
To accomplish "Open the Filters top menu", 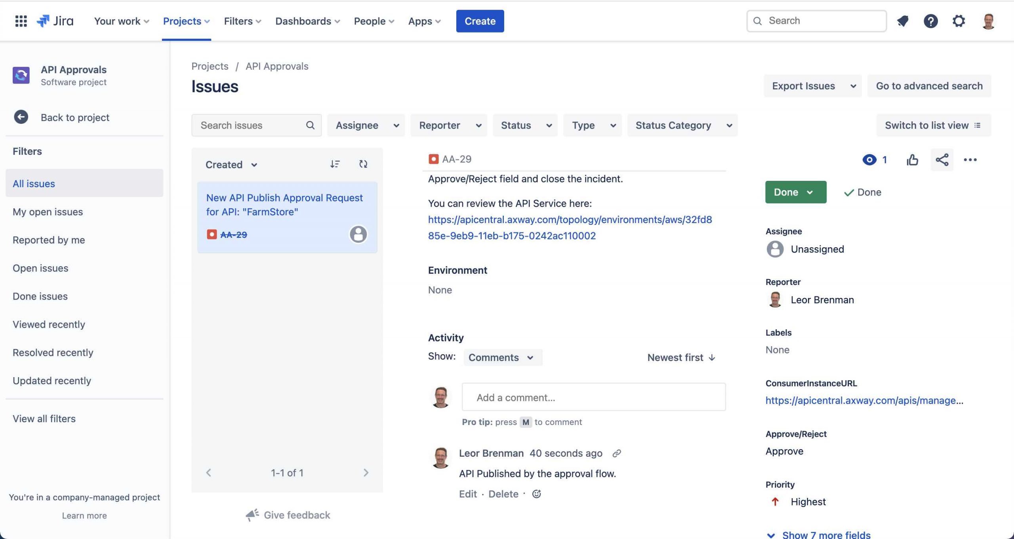I will point(242,21).
